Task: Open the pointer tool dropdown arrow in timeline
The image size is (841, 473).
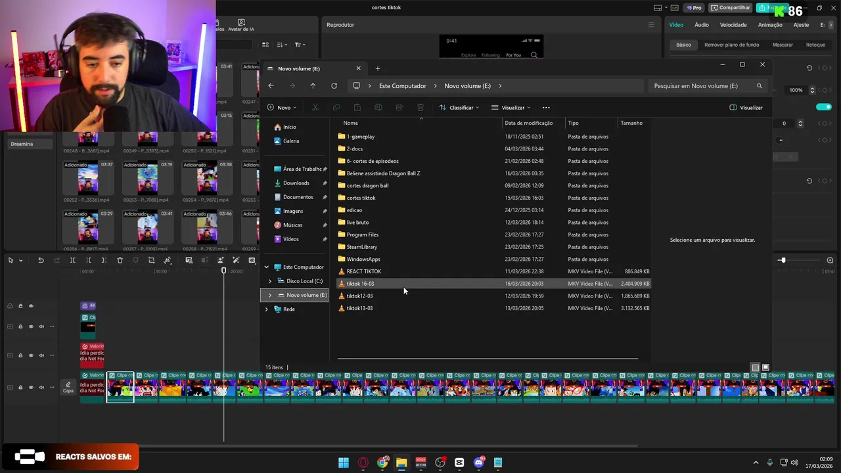Action: click(x=20, y=260)
